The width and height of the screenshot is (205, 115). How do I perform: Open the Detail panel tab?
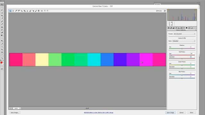click(174, 28)
